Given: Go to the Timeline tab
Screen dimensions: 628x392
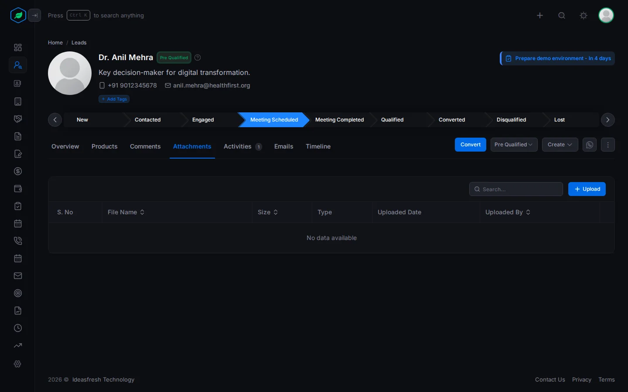Looking at the screenshot, I should [x=318, y=146].
